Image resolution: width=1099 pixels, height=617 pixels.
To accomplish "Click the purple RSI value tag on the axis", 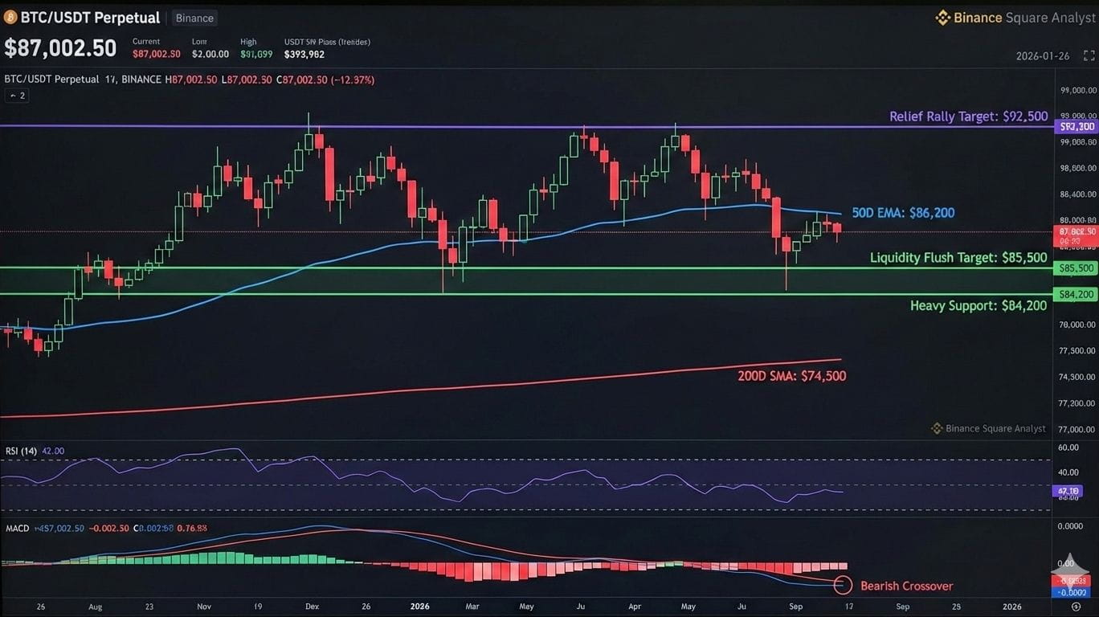I will pyautogui.click(x=1068, y=490).
